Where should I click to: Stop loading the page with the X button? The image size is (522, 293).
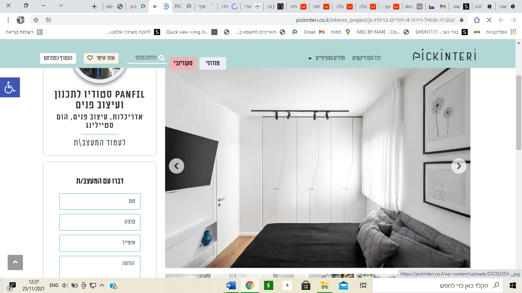(489, 20)
